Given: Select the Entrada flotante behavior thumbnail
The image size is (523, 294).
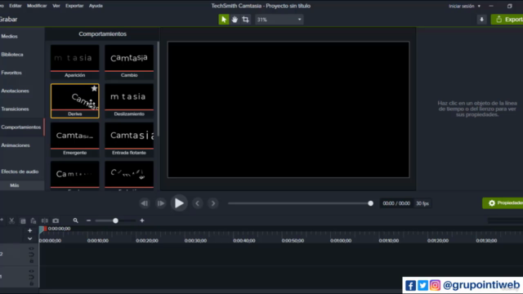Looking at the screenshot, I should click(129, 140).
